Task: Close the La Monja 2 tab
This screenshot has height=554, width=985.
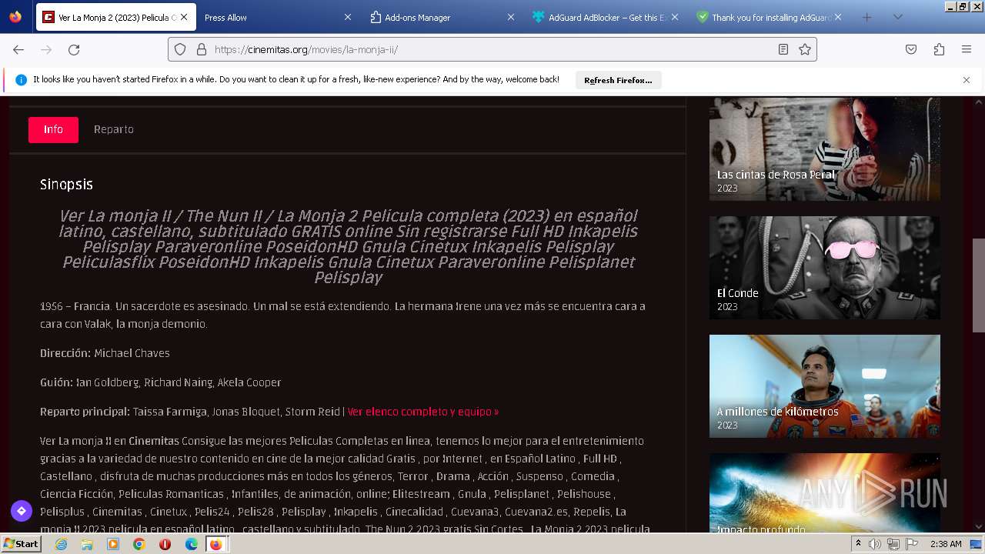Action: pos(184,17)
